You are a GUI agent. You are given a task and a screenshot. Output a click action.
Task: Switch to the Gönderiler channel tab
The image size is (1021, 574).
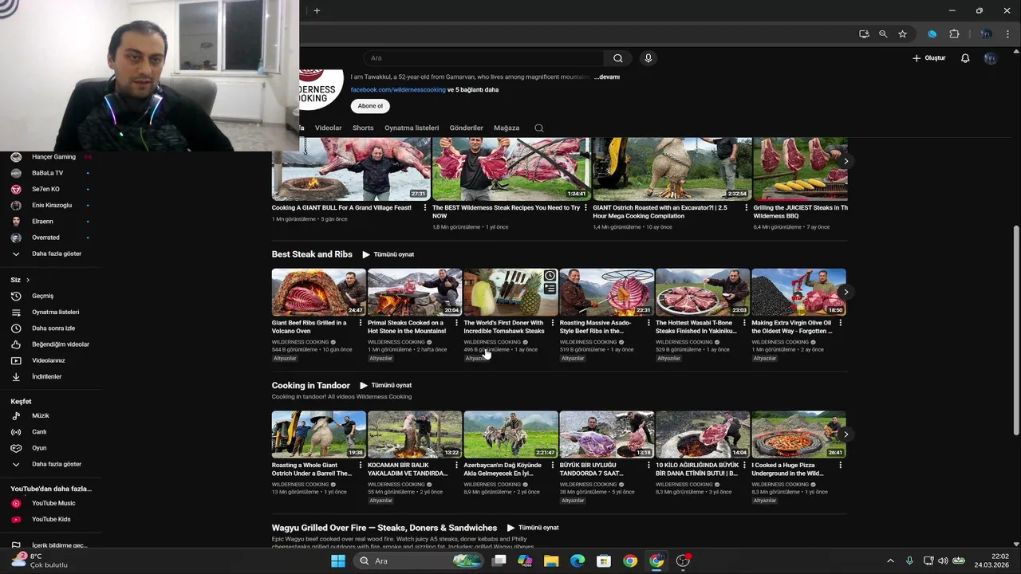[467, 128]
